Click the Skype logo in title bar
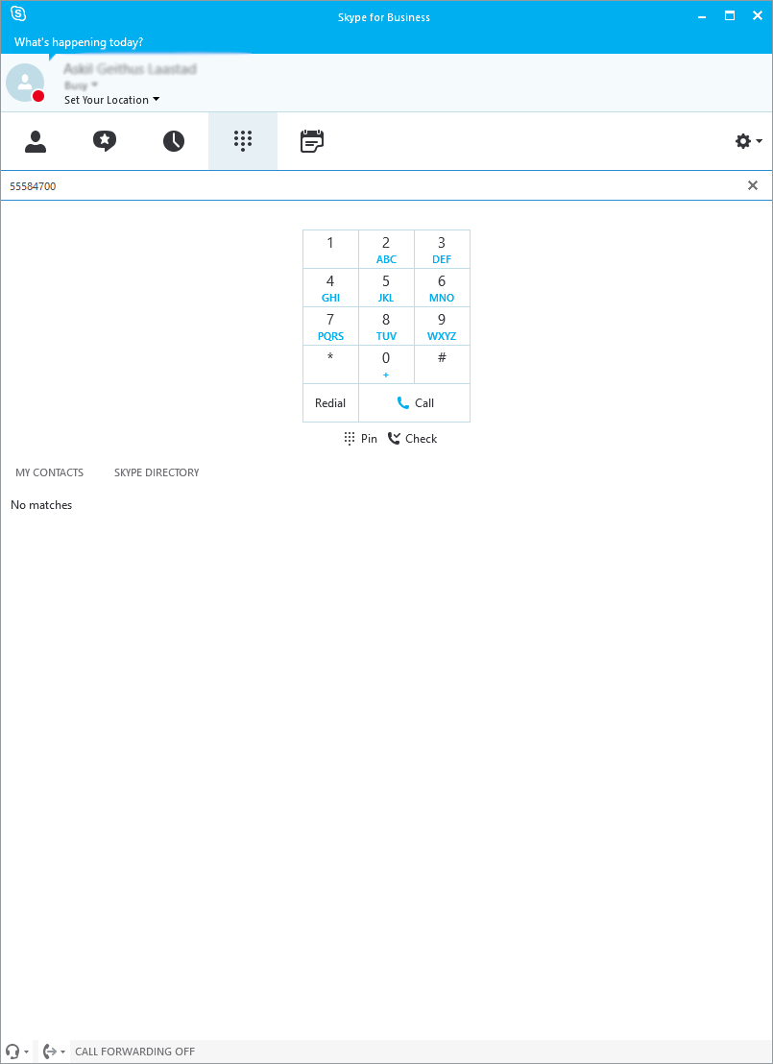The width and height of the screenshot is (773, 1064). 17,14
